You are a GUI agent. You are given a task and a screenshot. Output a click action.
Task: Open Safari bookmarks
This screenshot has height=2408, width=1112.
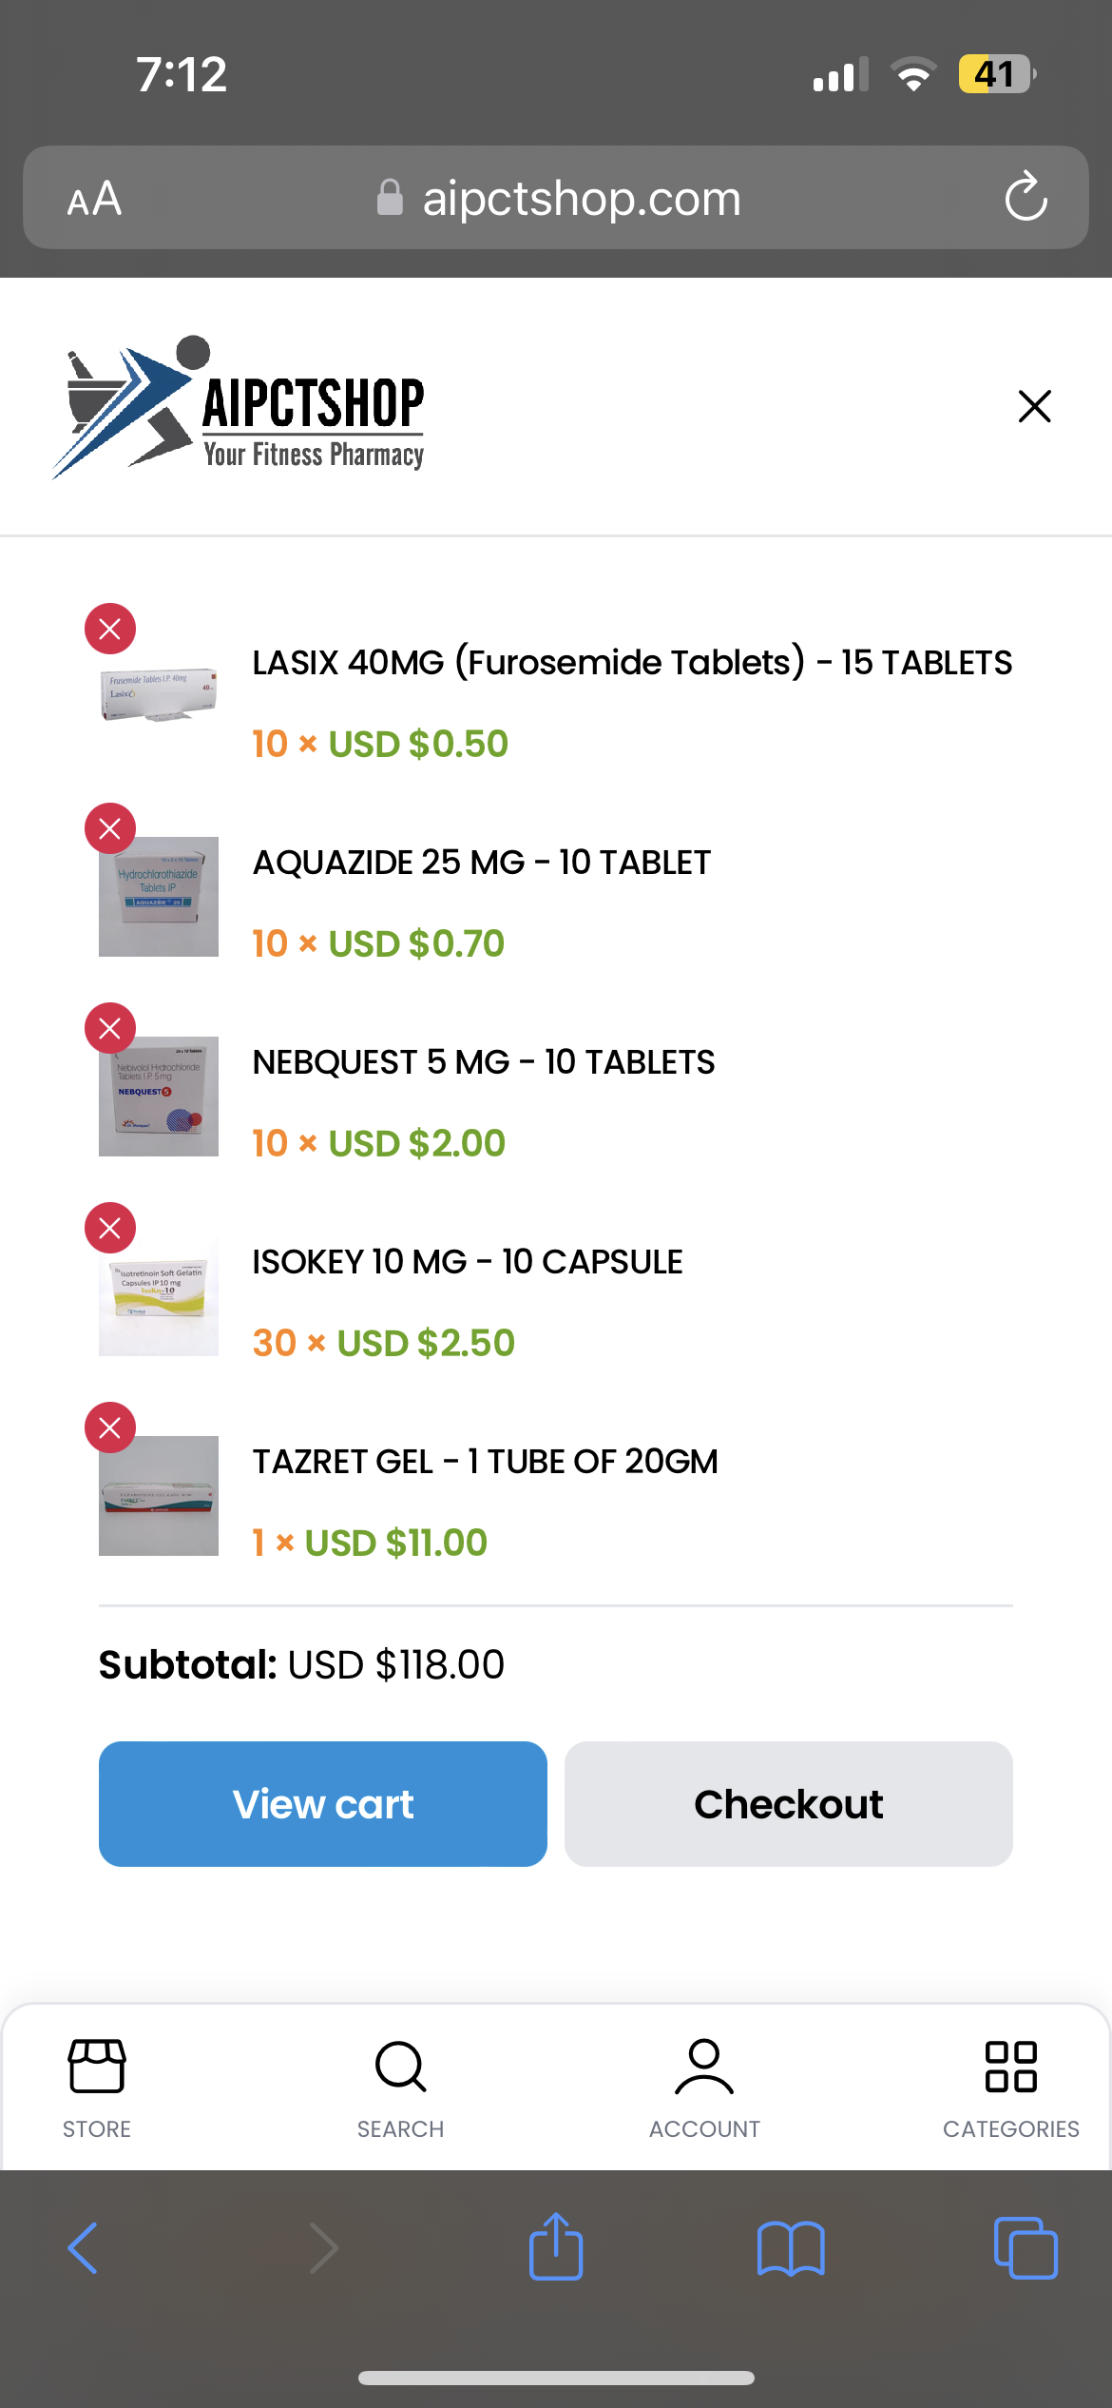click(x=791, y=2247)
